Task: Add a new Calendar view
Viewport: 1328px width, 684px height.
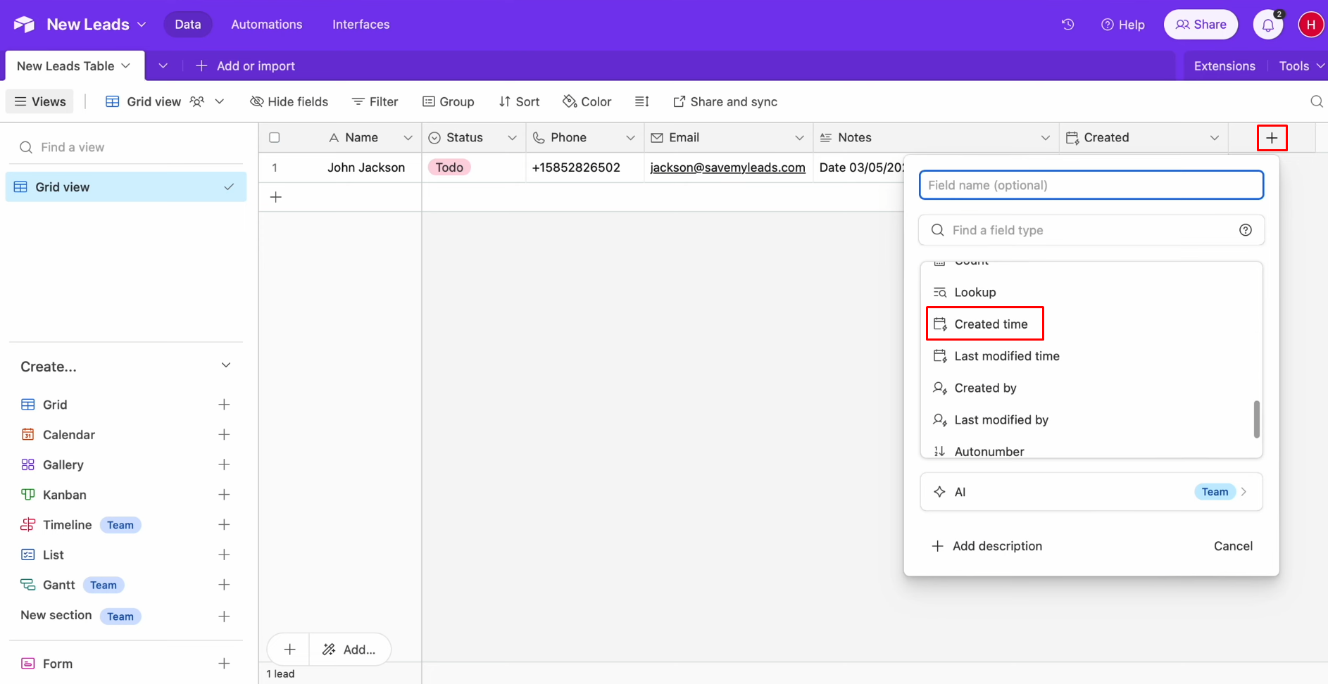Action: pyautogui.click(x=224, y=434)
